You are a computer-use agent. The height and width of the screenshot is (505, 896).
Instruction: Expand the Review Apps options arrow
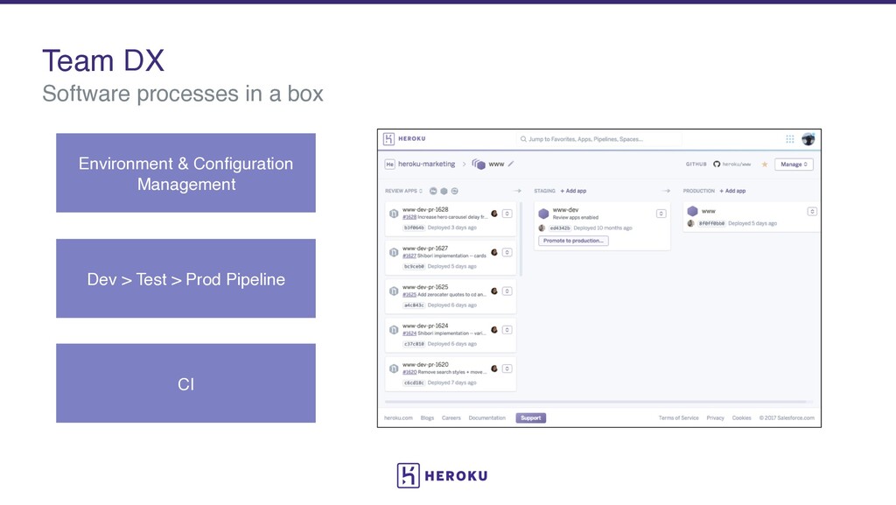point(421,191)
